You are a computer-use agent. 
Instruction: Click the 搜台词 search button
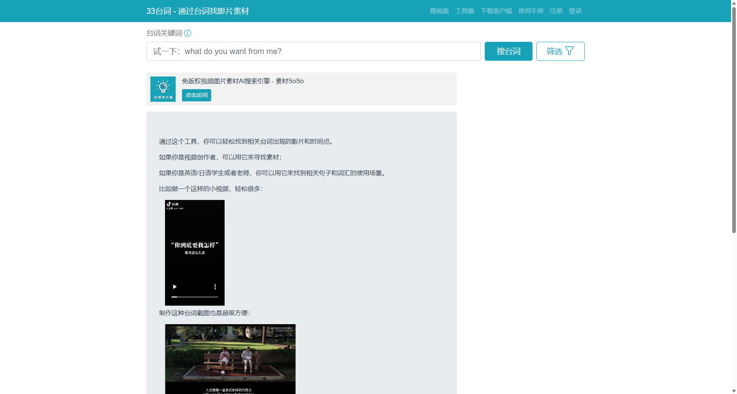(x=508, y=51)
